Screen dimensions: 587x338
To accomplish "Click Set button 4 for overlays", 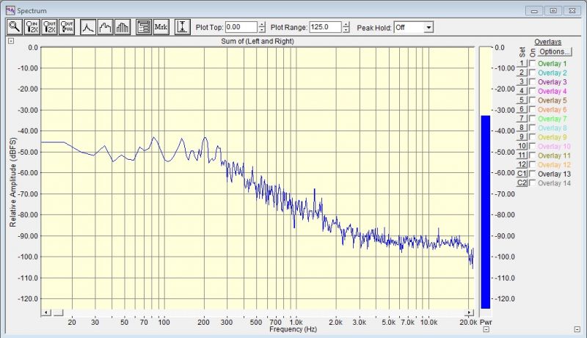I will click(522, 91).
